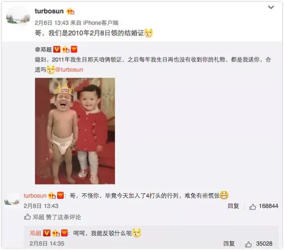284x250 pixels.
Task: Click membership crown badge beside turbosun header
Action: point(71,11)
